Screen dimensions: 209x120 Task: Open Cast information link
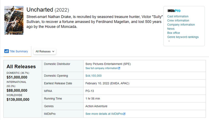pos(178,16)
